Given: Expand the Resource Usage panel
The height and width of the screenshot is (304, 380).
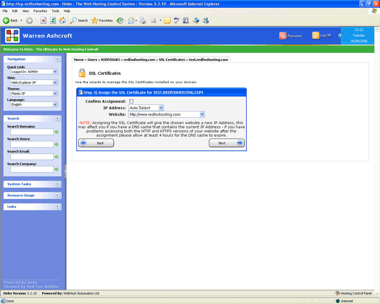Looking at the screenshot, I should pos(57,195).
